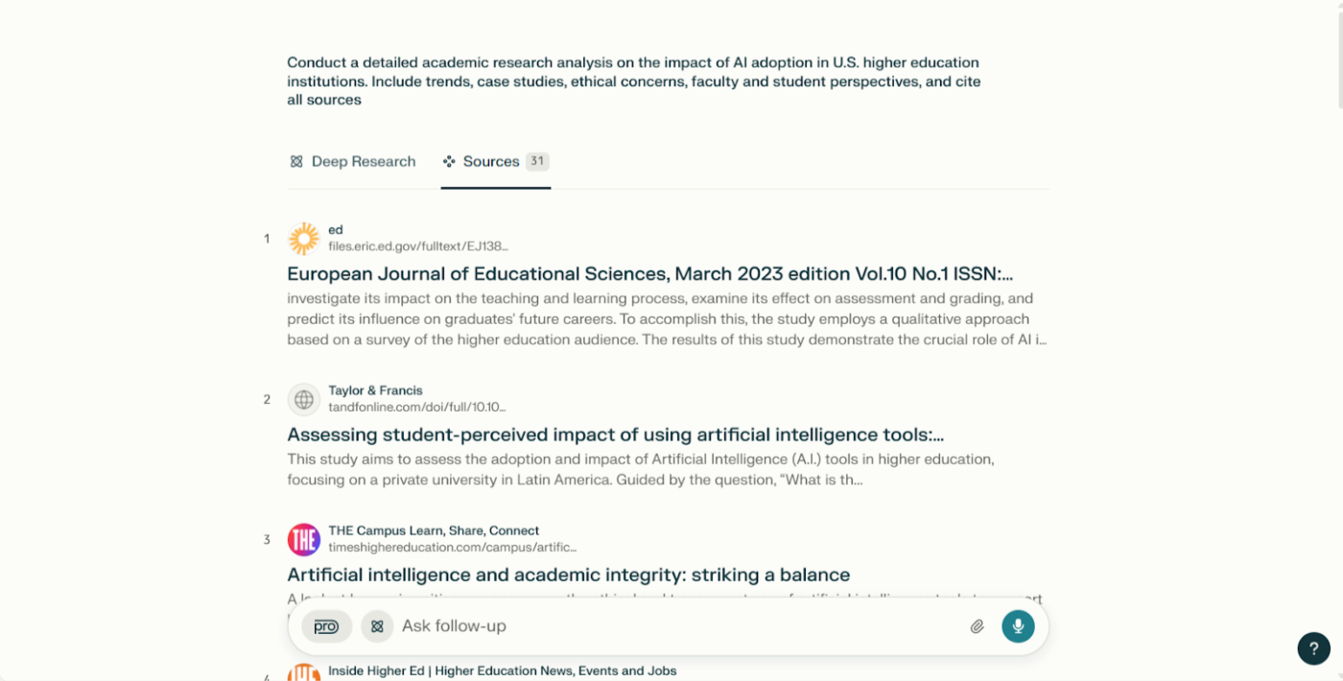Screen dimensions: 1343x681
Task: Switch to the Deep Research tab
Action: pos(352,161)
